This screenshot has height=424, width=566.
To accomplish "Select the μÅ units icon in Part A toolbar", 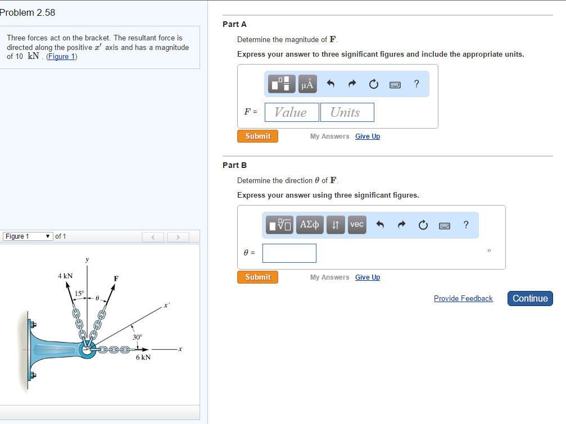I will (x=307, y=84).
